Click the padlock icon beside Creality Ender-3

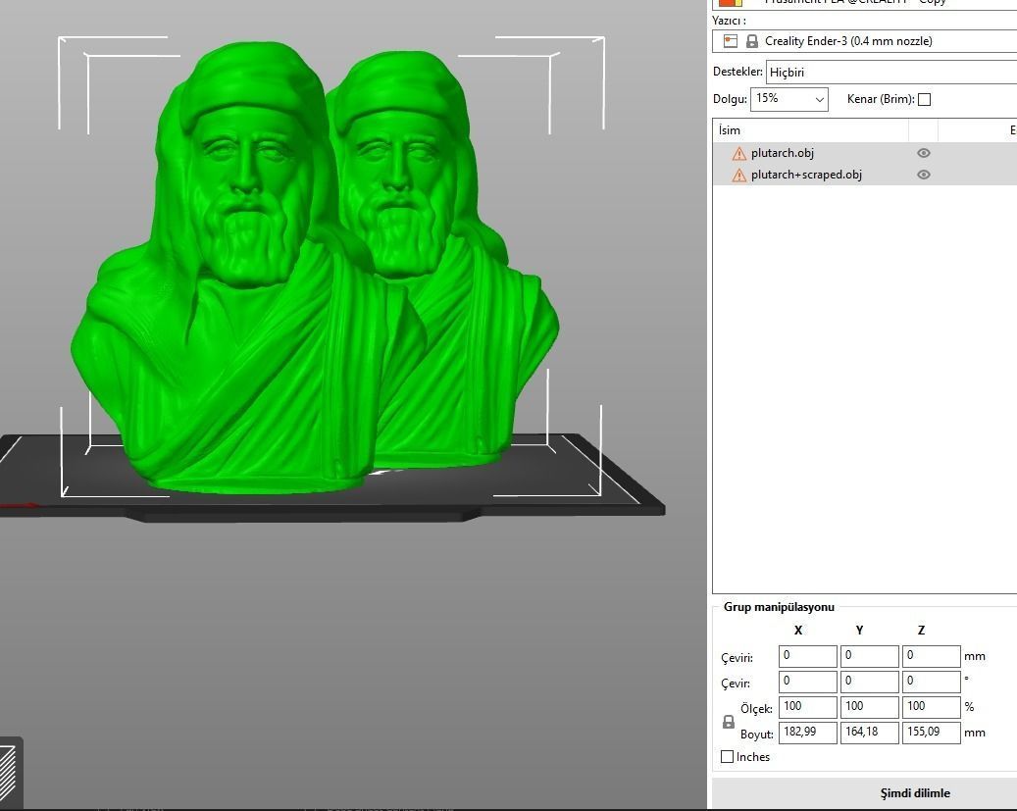752,41
